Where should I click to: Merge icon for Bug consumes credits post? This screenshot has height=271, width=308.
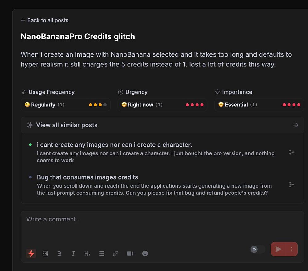pos(291,185)
